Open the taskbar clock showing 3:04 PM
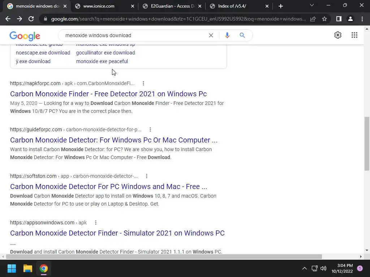The height and width of the screenshot is (277, 370). click(x=342, y=268)
